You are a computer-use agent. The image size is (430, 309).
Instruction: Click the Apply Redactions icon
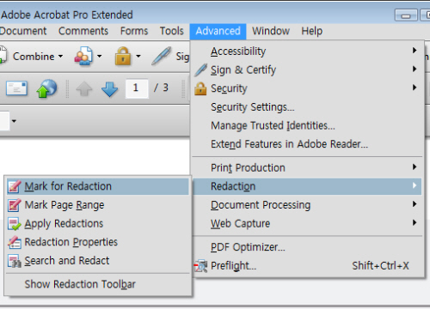(15, 224)
